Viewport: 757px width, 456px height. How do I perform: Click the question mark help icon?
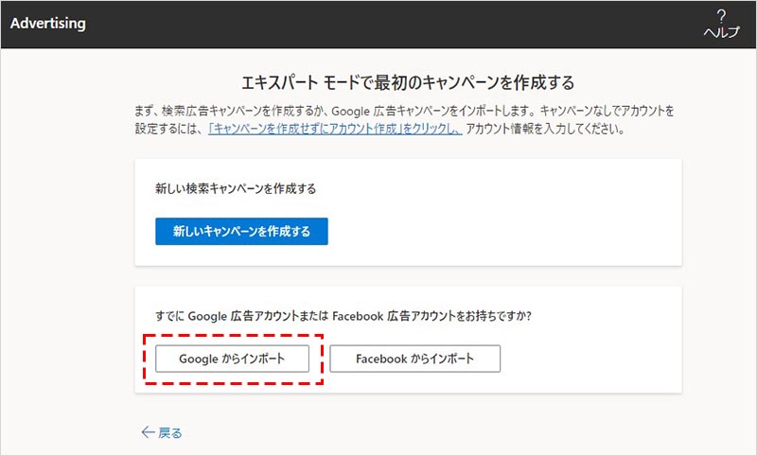(x=721, y=16)
